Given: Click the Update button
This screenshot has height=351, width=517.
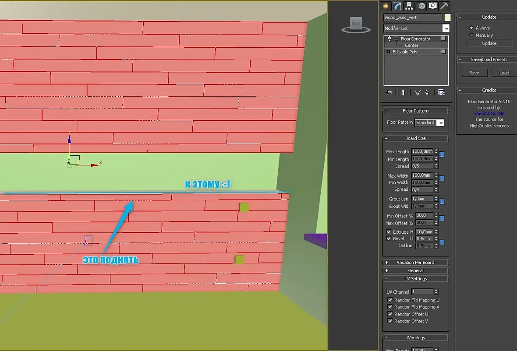Looking at the screenshot, I should (x=489, y=43).
